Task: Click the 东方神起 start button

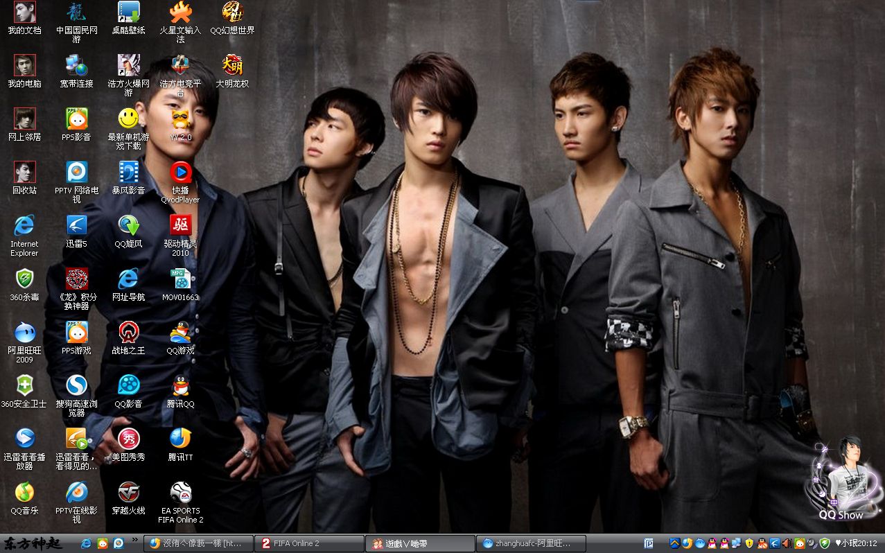Action: point(33,543)
